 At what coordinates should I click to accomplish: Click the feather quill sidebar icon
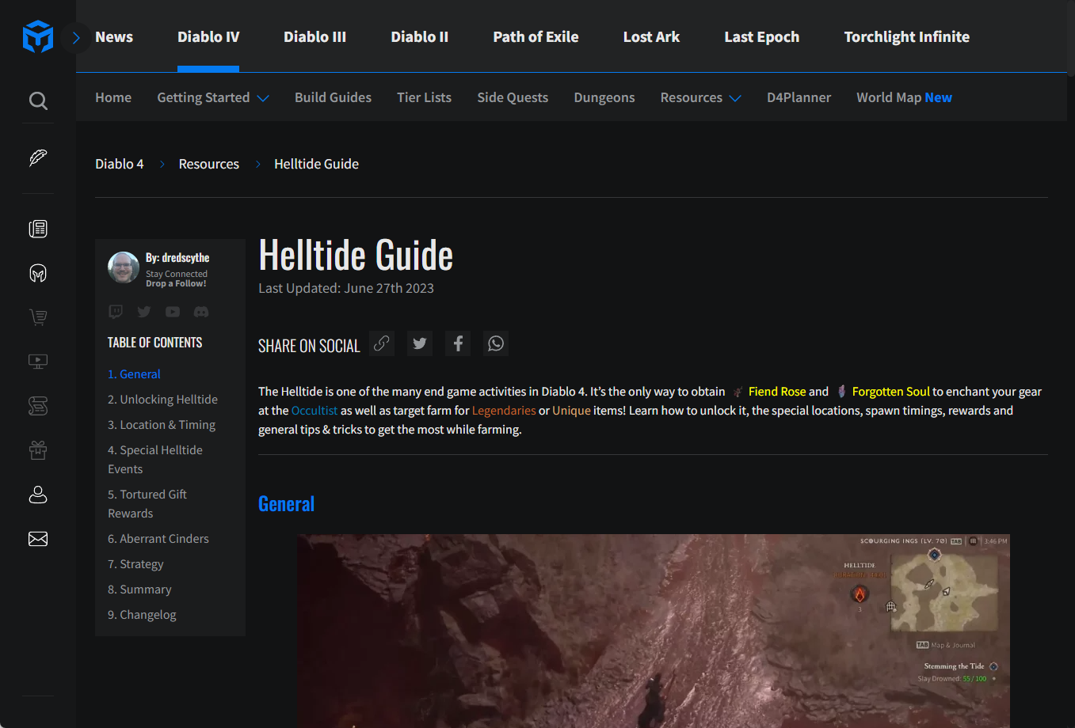[x=38, y=157]
